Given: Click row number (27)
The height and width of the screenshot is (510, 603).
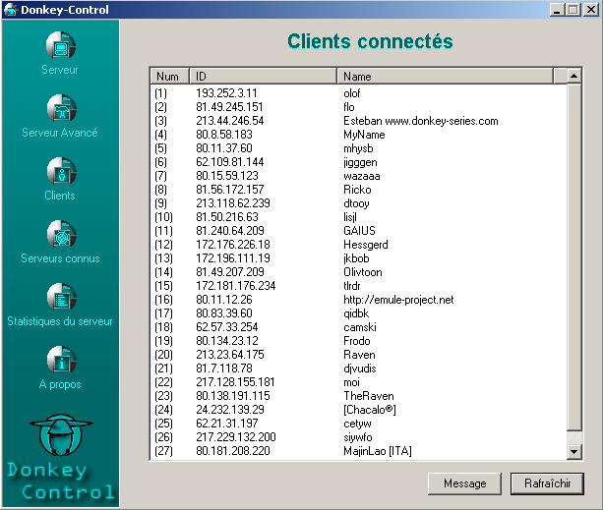Looking at the screenshot, I should [163, 451].
